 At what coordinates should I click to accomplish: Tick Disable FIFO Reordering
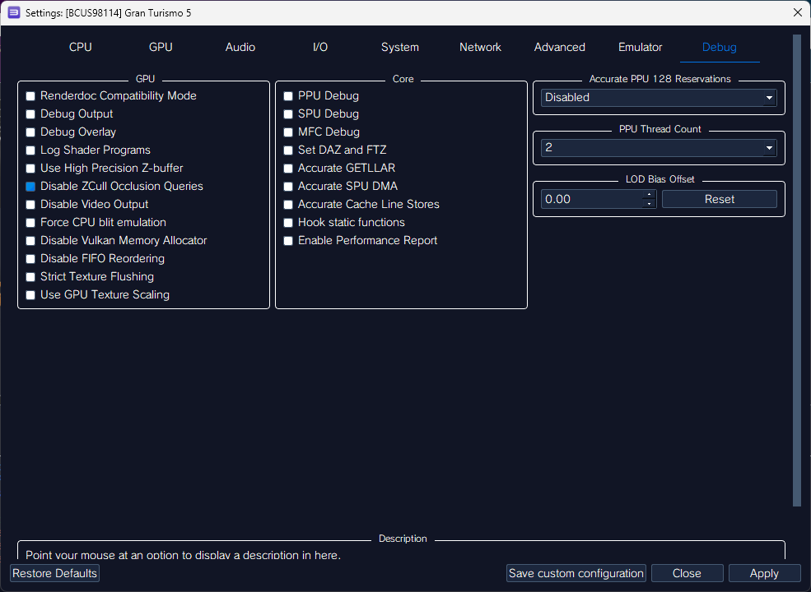click(30, 259)
